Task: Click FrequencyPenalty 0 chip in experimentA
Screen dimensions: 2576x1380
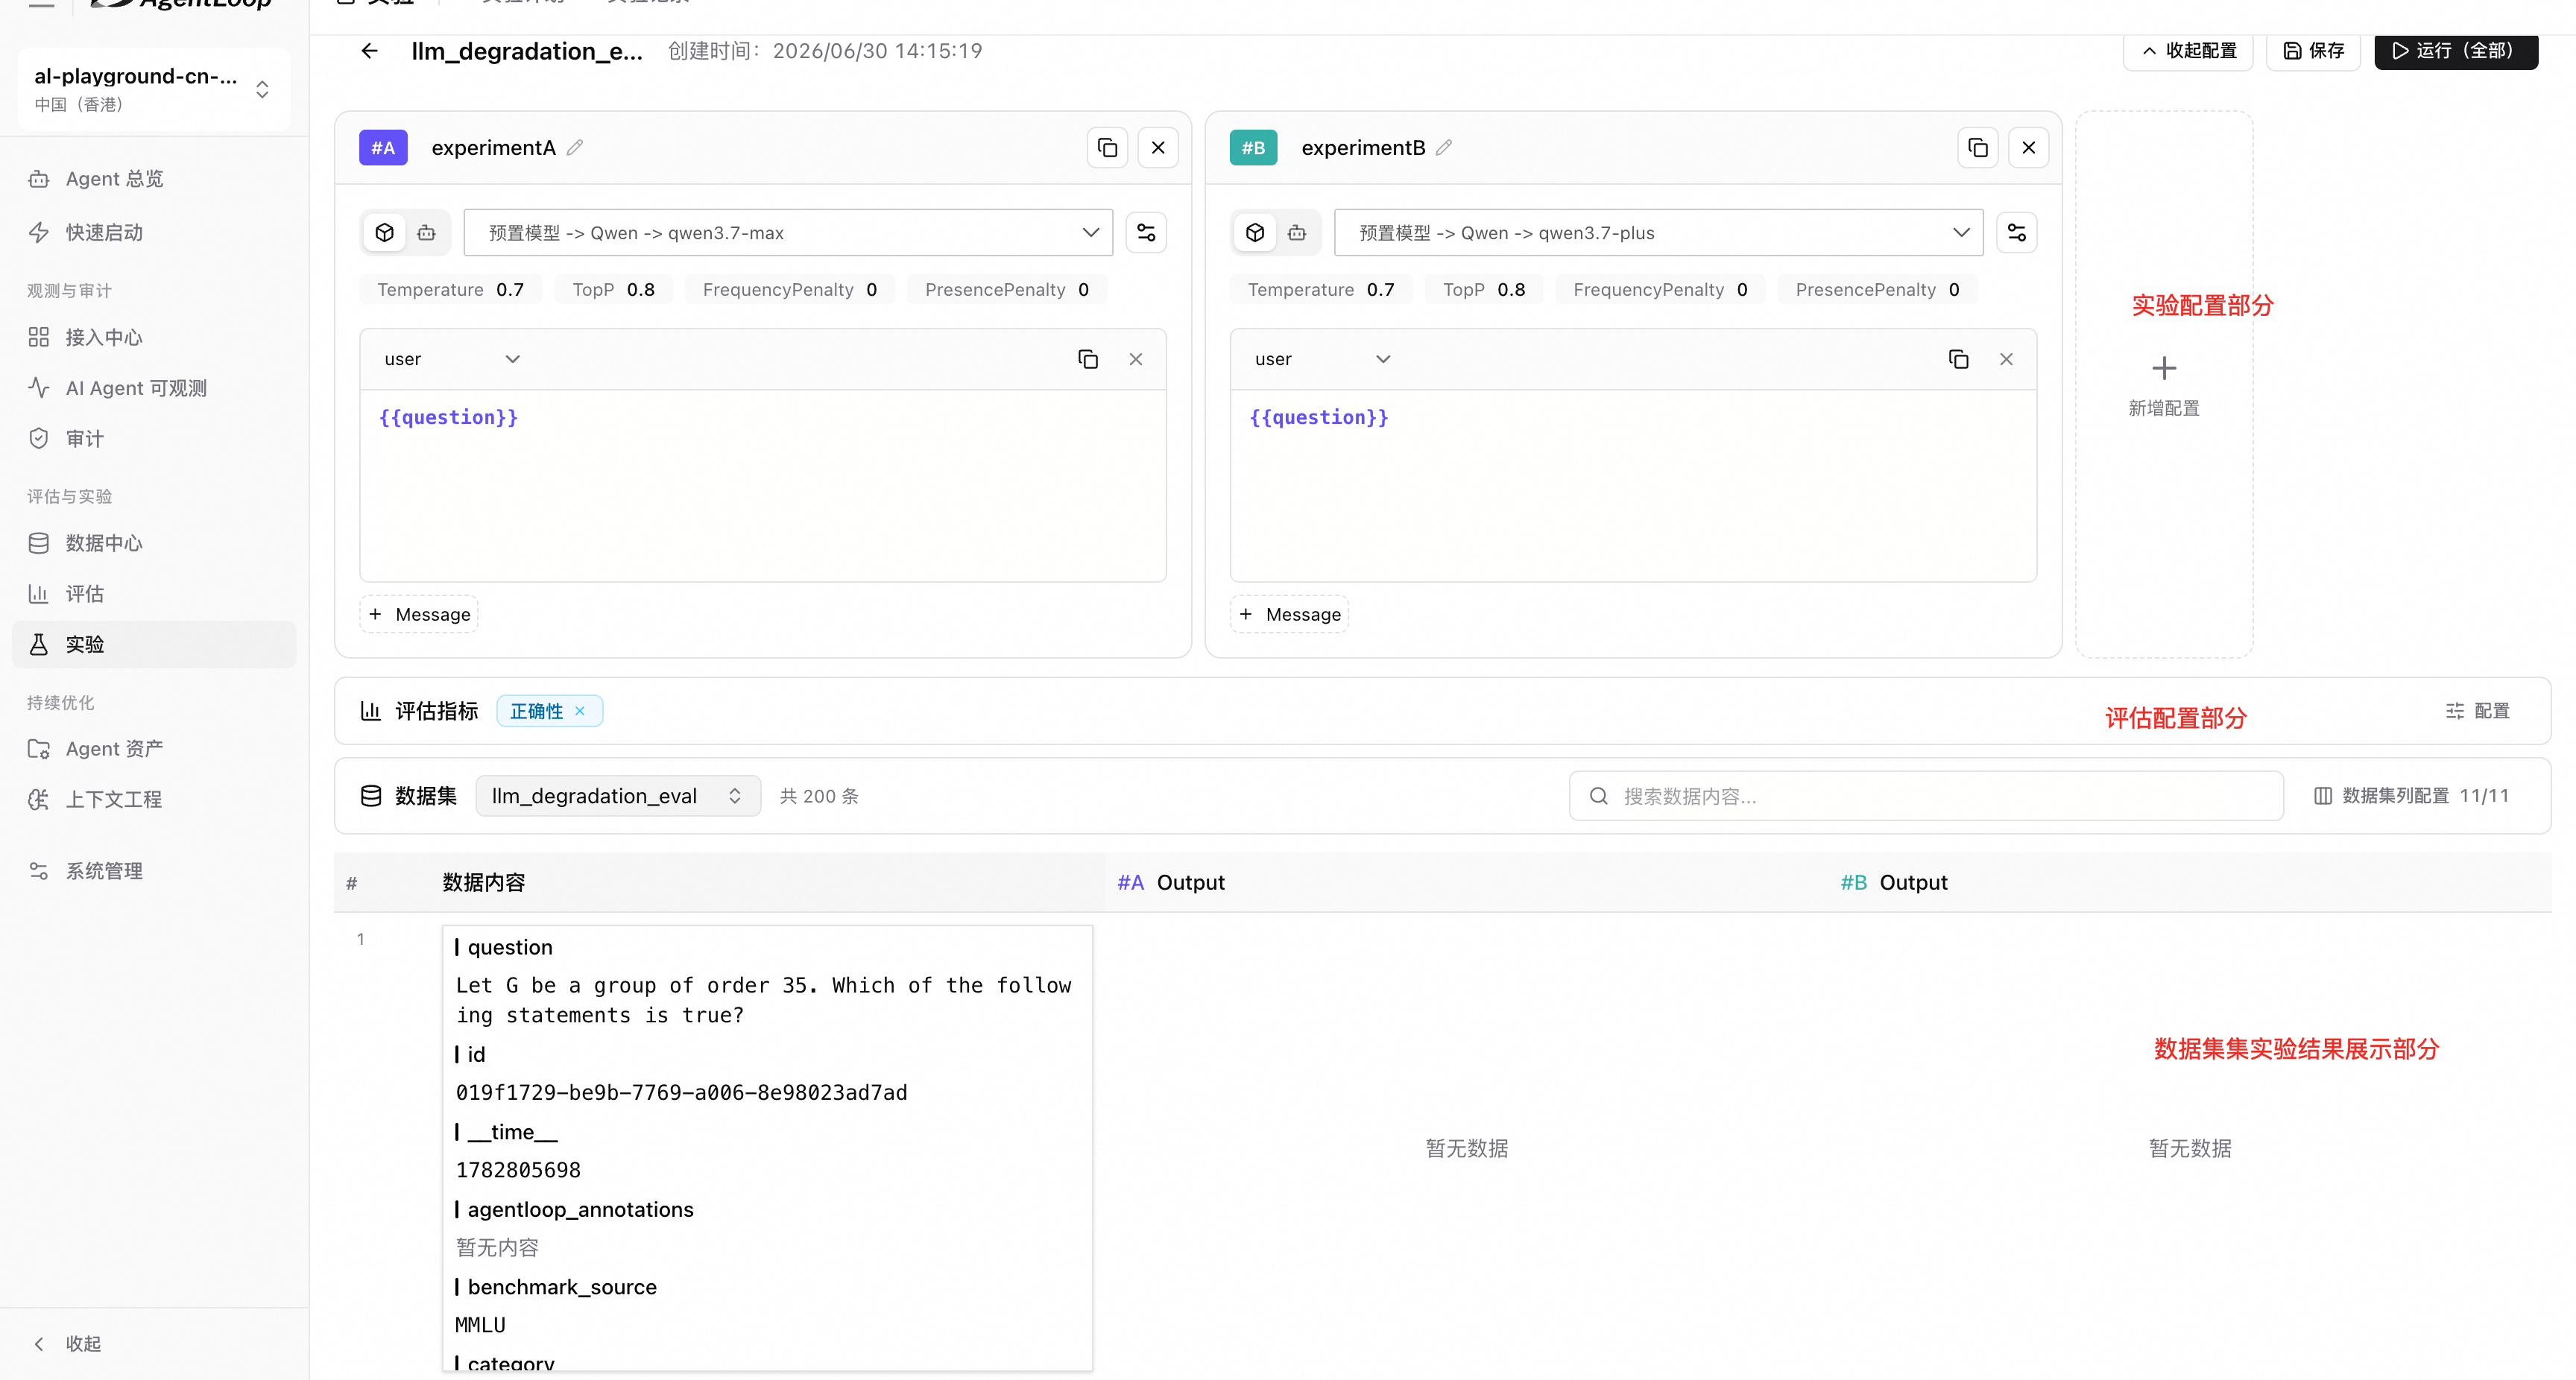Action: click(x=790, y=290)
